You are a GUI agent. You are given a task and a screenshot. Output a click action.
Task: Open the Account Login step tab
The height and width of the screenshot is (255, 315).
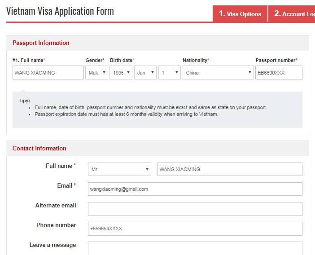coord(293,14)
